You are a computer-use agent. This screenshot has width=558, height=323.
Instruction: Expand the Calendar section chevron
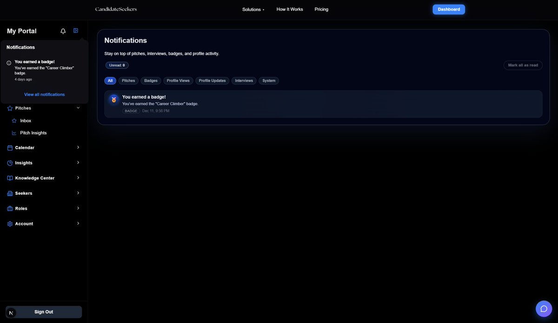coord(78,147)
